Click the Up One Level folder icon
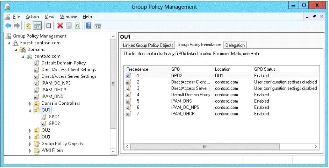The height and width of the screenshot is (168, 329). (x=28, y=26)
